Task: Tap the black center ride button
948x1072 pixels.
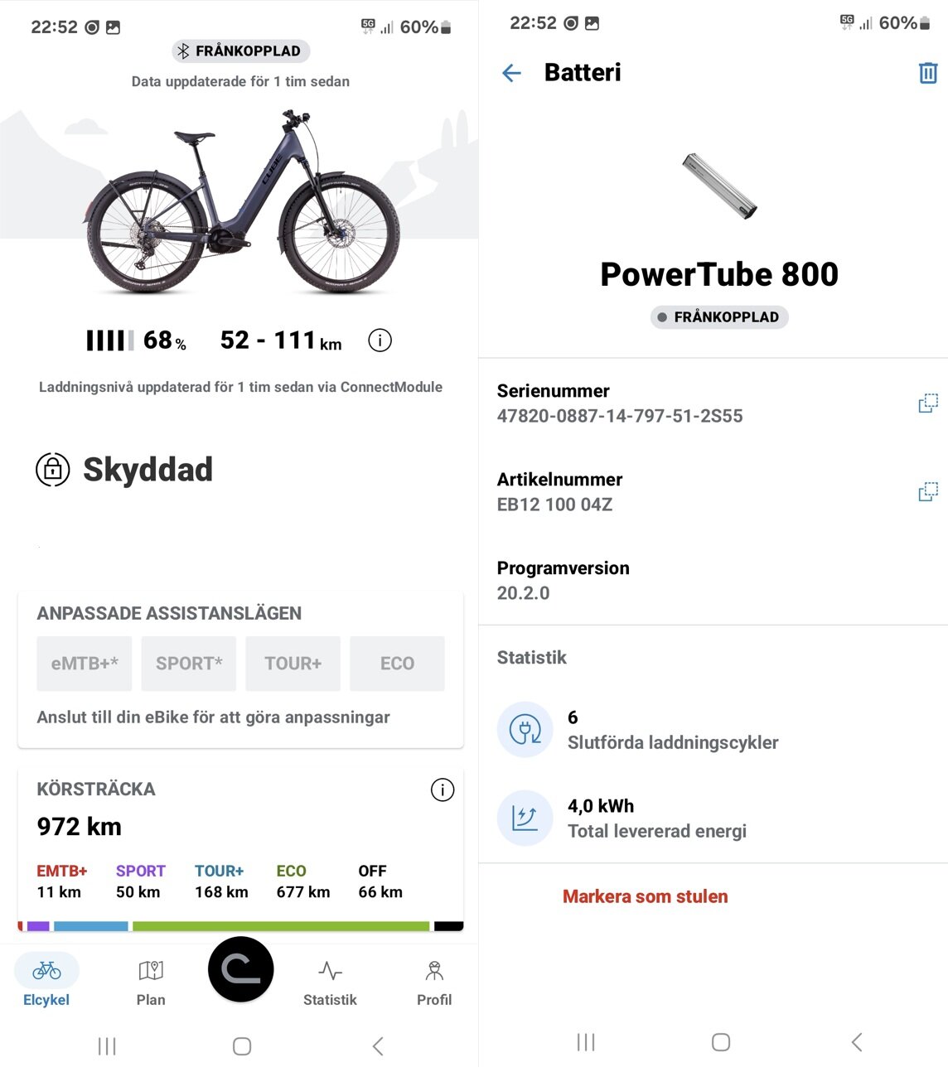Action: click(x=241, y=969)
